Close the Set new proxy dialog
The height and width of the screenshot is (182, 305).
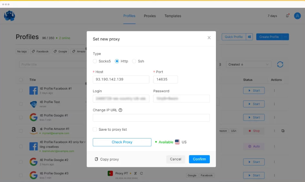pyautogui.click(x=209, y=38)
